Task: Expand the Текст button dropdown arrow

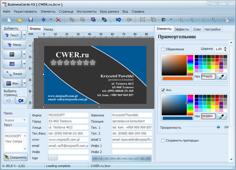Action: [x=24, y=35]
